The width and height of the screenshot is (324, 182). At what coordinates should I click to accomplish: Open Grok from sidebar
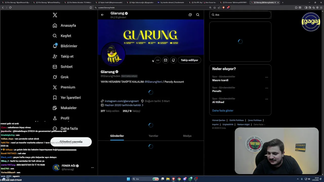60,77
